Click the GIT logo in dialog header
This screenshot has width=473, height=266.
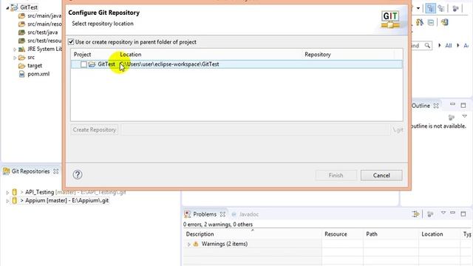tap(390, 20)
